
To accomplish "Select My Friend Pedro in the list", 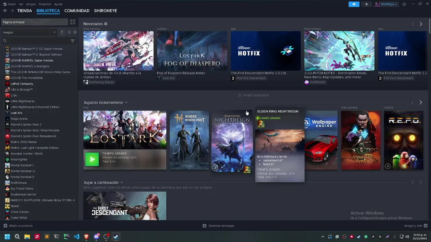I will click(x=22, y=189).
